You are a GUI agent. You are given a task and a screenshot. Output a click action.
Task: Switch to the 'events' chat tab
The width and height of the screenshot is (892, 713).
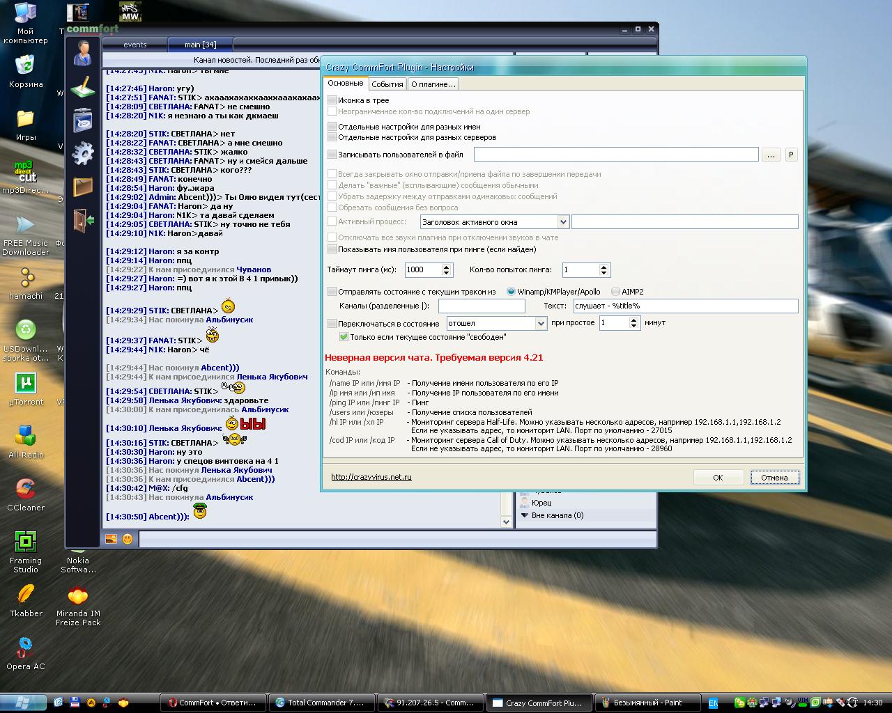(134, 45)
